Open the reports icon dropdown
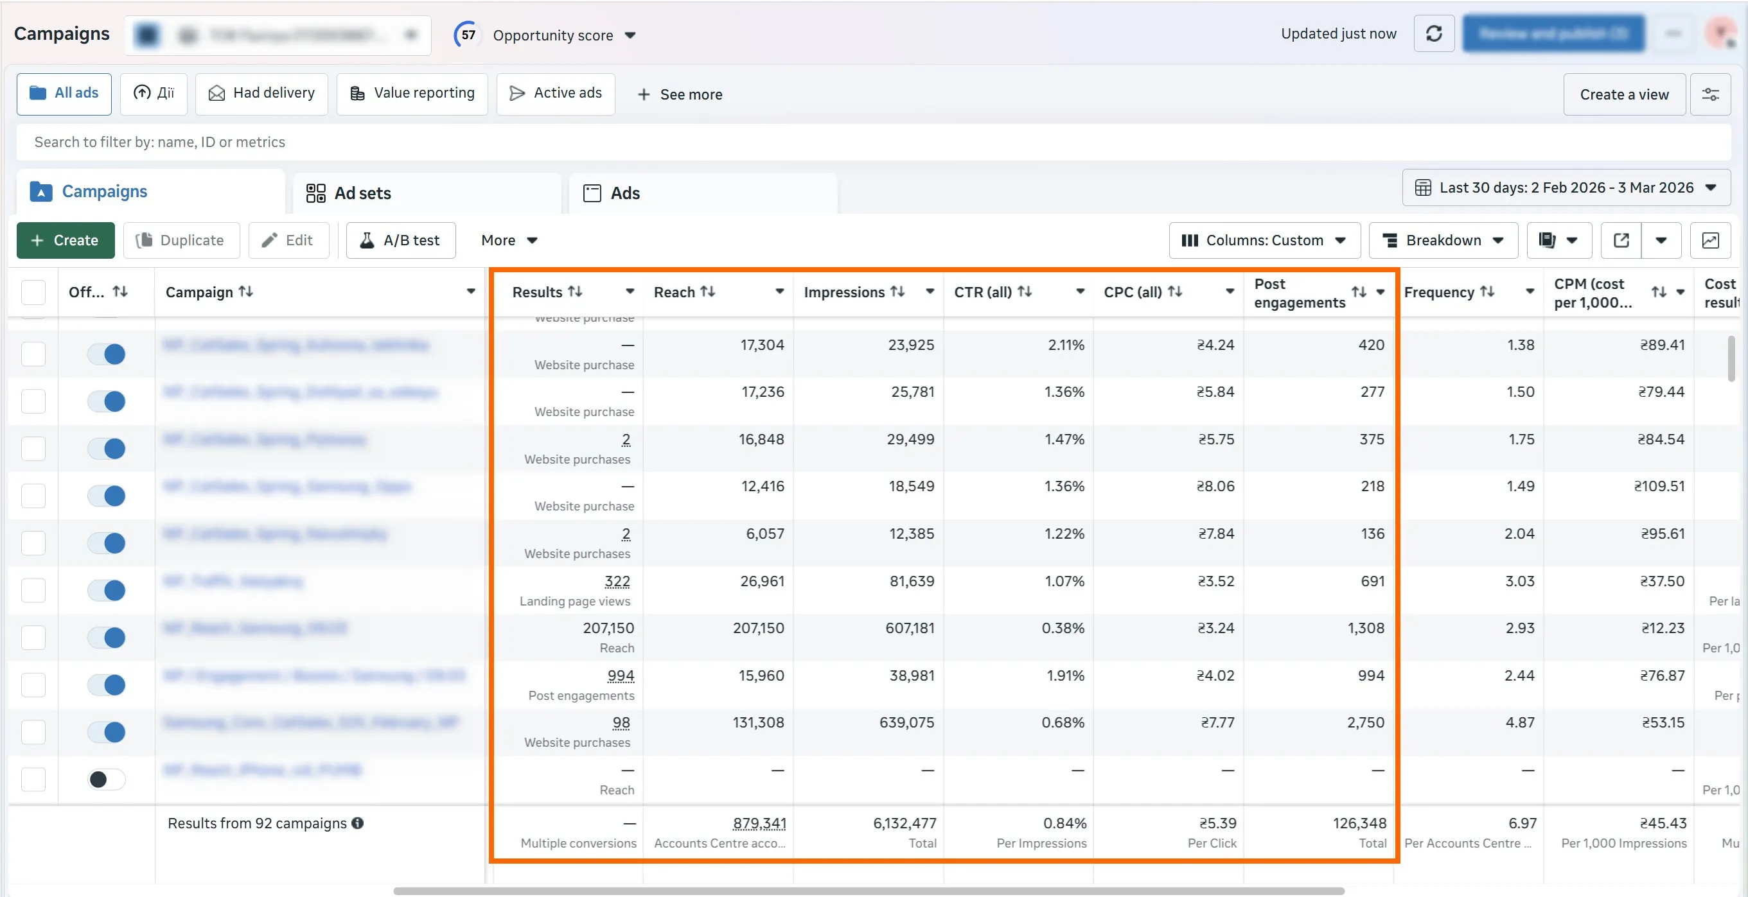1748x897 pixels. [x=1558, y=241]
